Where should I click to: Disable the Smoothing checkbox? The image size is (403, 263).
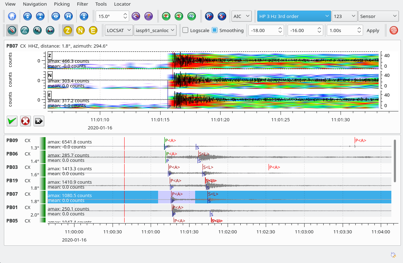(215, 30)
